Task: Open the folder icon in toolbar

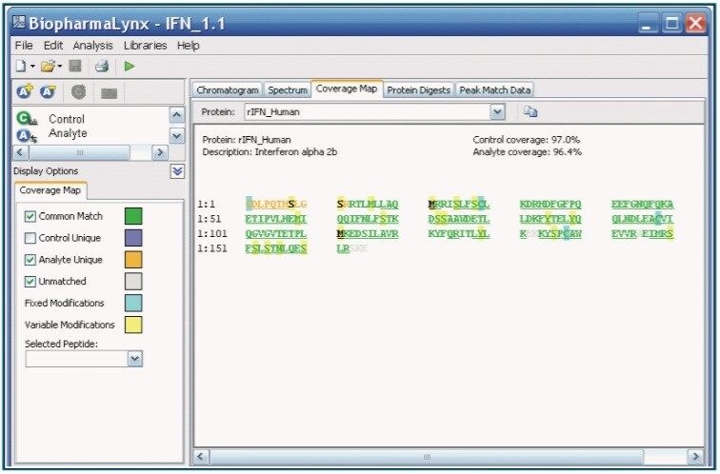Action: (x=48, y=67)
